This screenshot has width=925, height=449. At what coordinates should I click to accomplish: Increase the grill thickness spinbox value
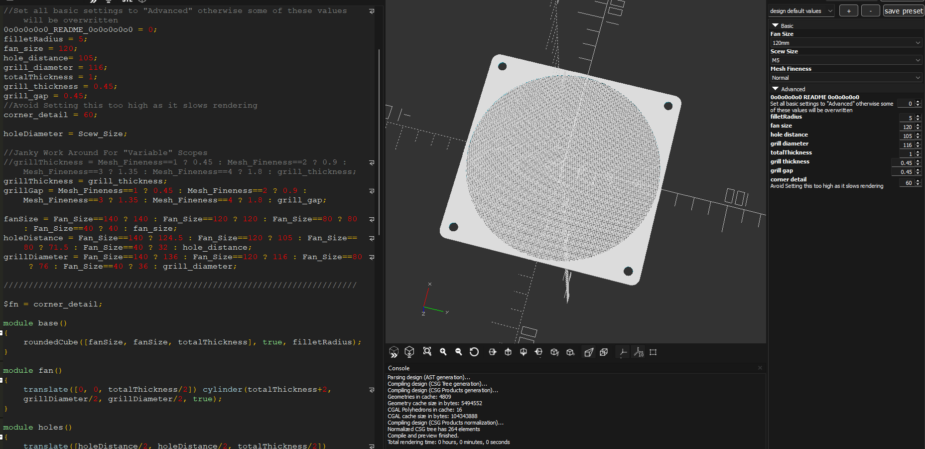coord(918,161)
